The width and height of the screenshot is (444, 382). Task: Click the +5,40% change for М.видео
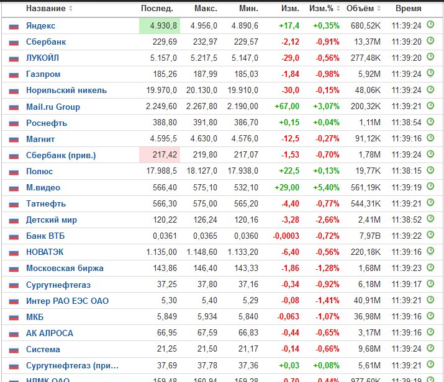pos(326,187)
